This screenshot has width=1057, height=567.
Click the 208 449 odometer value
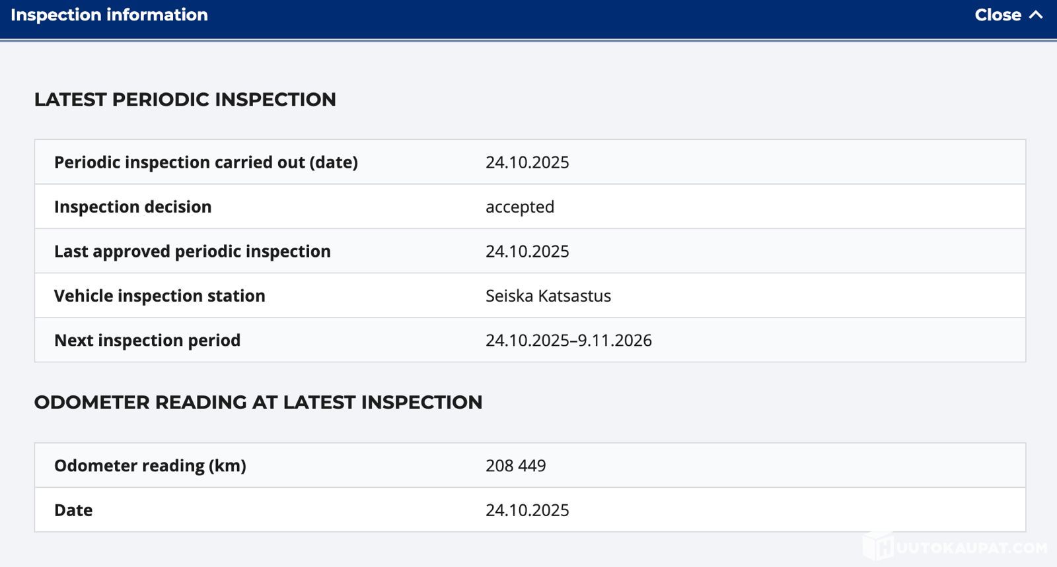coord(516,466)
